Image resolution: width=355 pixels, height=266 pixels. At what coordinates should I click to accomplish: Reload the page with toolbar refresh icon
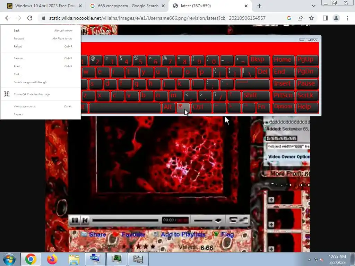click(30, 18)
